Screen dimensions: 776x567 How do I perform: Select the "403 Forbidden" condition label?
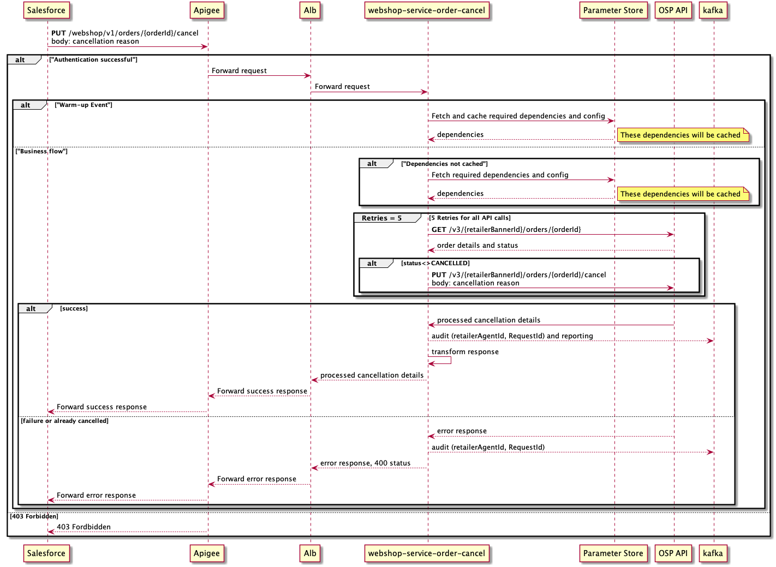point(34,516)
